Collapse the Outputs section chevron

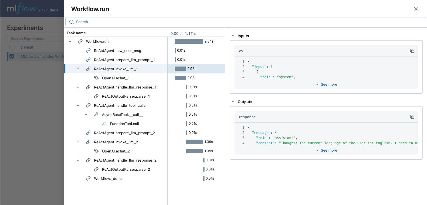pos(233,102)
